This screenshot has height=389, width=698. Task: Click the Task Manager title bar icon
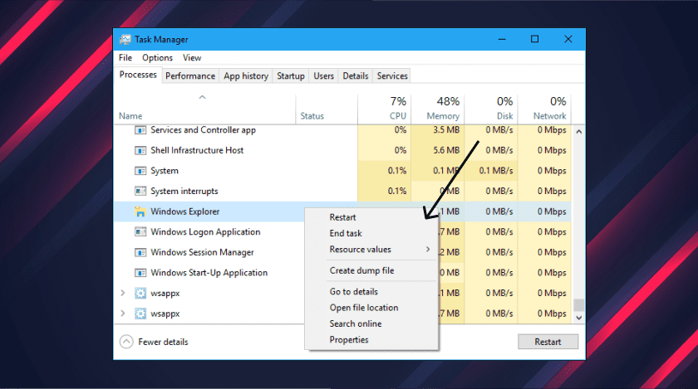pyautogui.click(x=125, y=40)
